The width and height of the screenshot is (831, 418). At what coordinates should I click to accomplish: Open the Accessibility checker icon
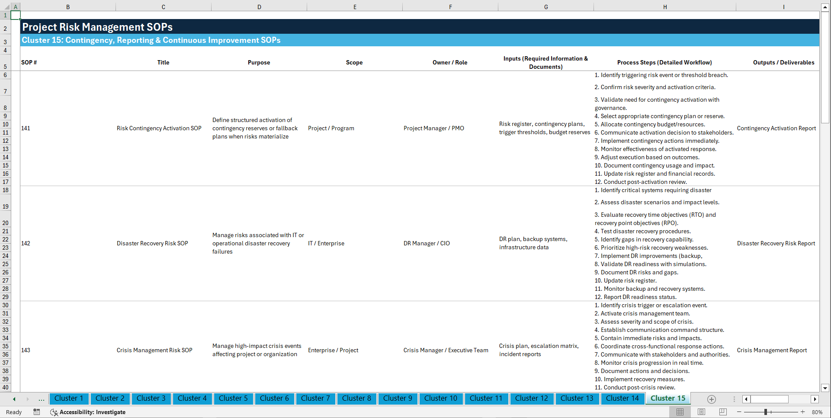click(54, 412)
